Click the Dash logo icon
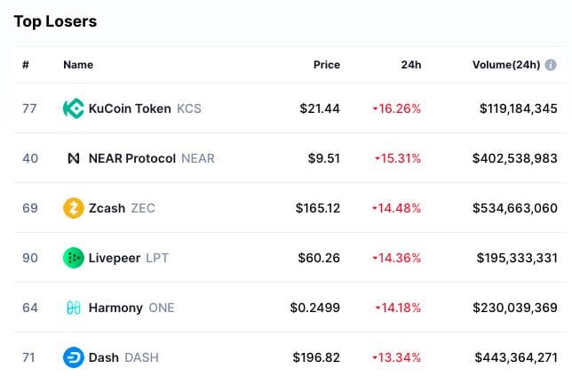The height and width of the screenshot is (377, 572). 73,357
